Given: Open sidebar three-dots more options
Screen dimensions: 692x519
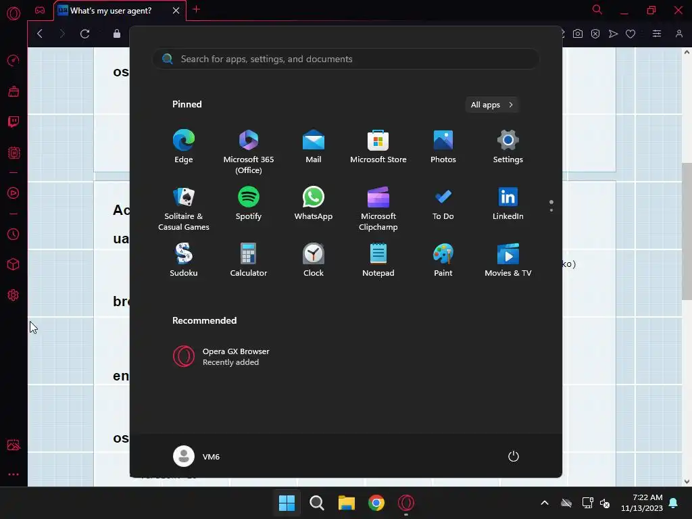Looking at the screenshot, I should pyautogui.click(x=14, y=474).
